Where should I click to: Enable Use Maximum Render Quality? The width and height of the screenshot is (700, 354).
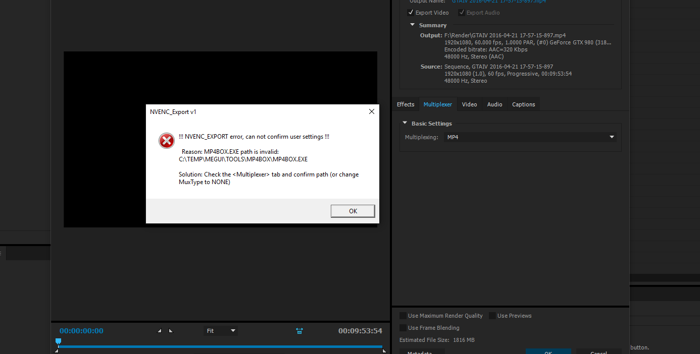[x=402, y=316]
